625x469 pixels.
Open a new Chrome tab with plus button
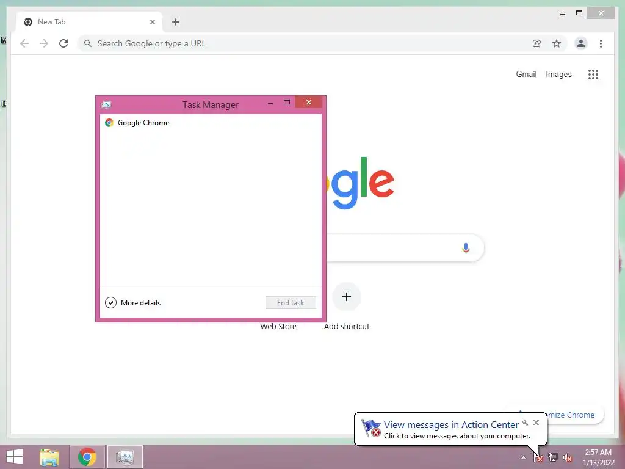tap(176, 22)
